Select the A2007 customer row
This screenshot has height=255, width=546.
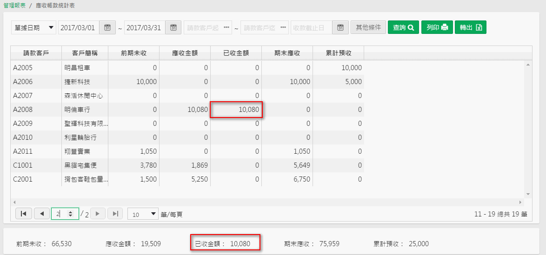click(x=187, y=96)
